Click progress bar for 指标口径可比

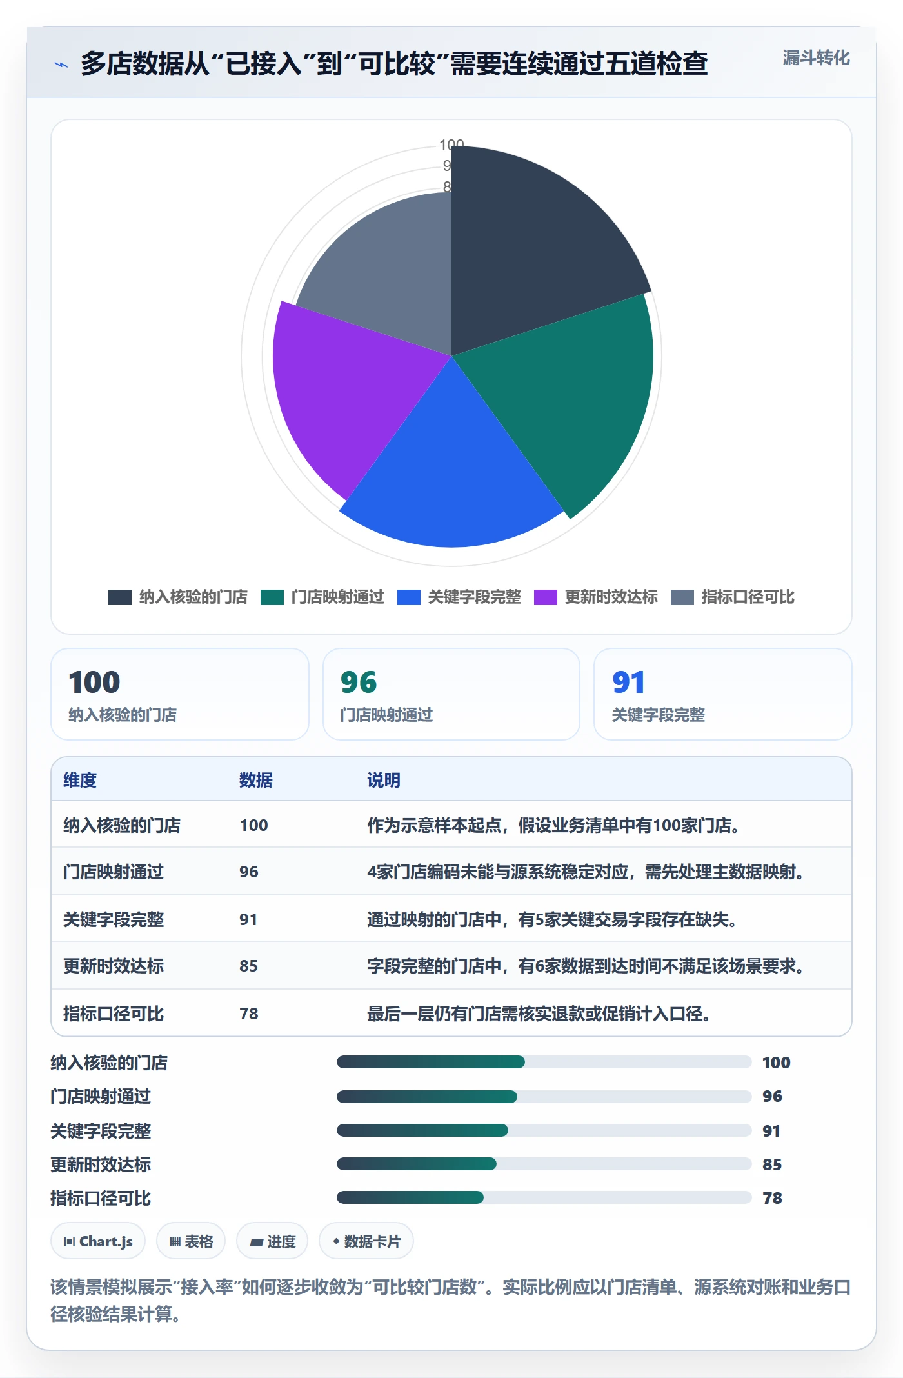tap(544, 1197)
